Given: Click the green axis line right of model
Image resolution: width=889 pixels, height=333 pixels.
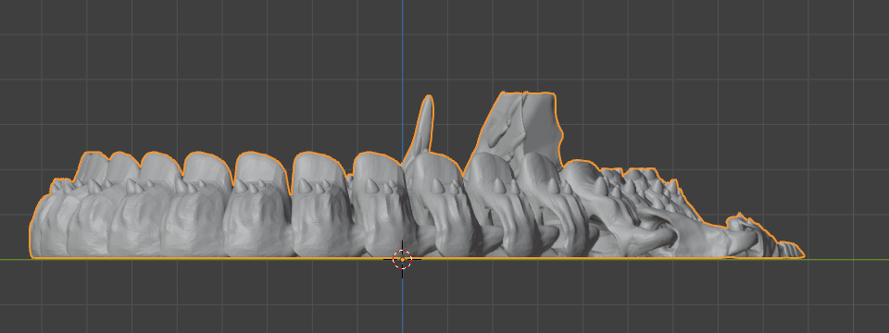Looking at the screenshot, I should [x=845, y=259].
